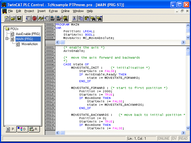Image resolution: width=191 pixels, height=143 pixels.
Task: Toggle the OV overwrite status indicator
Action: tap(174, 139)
